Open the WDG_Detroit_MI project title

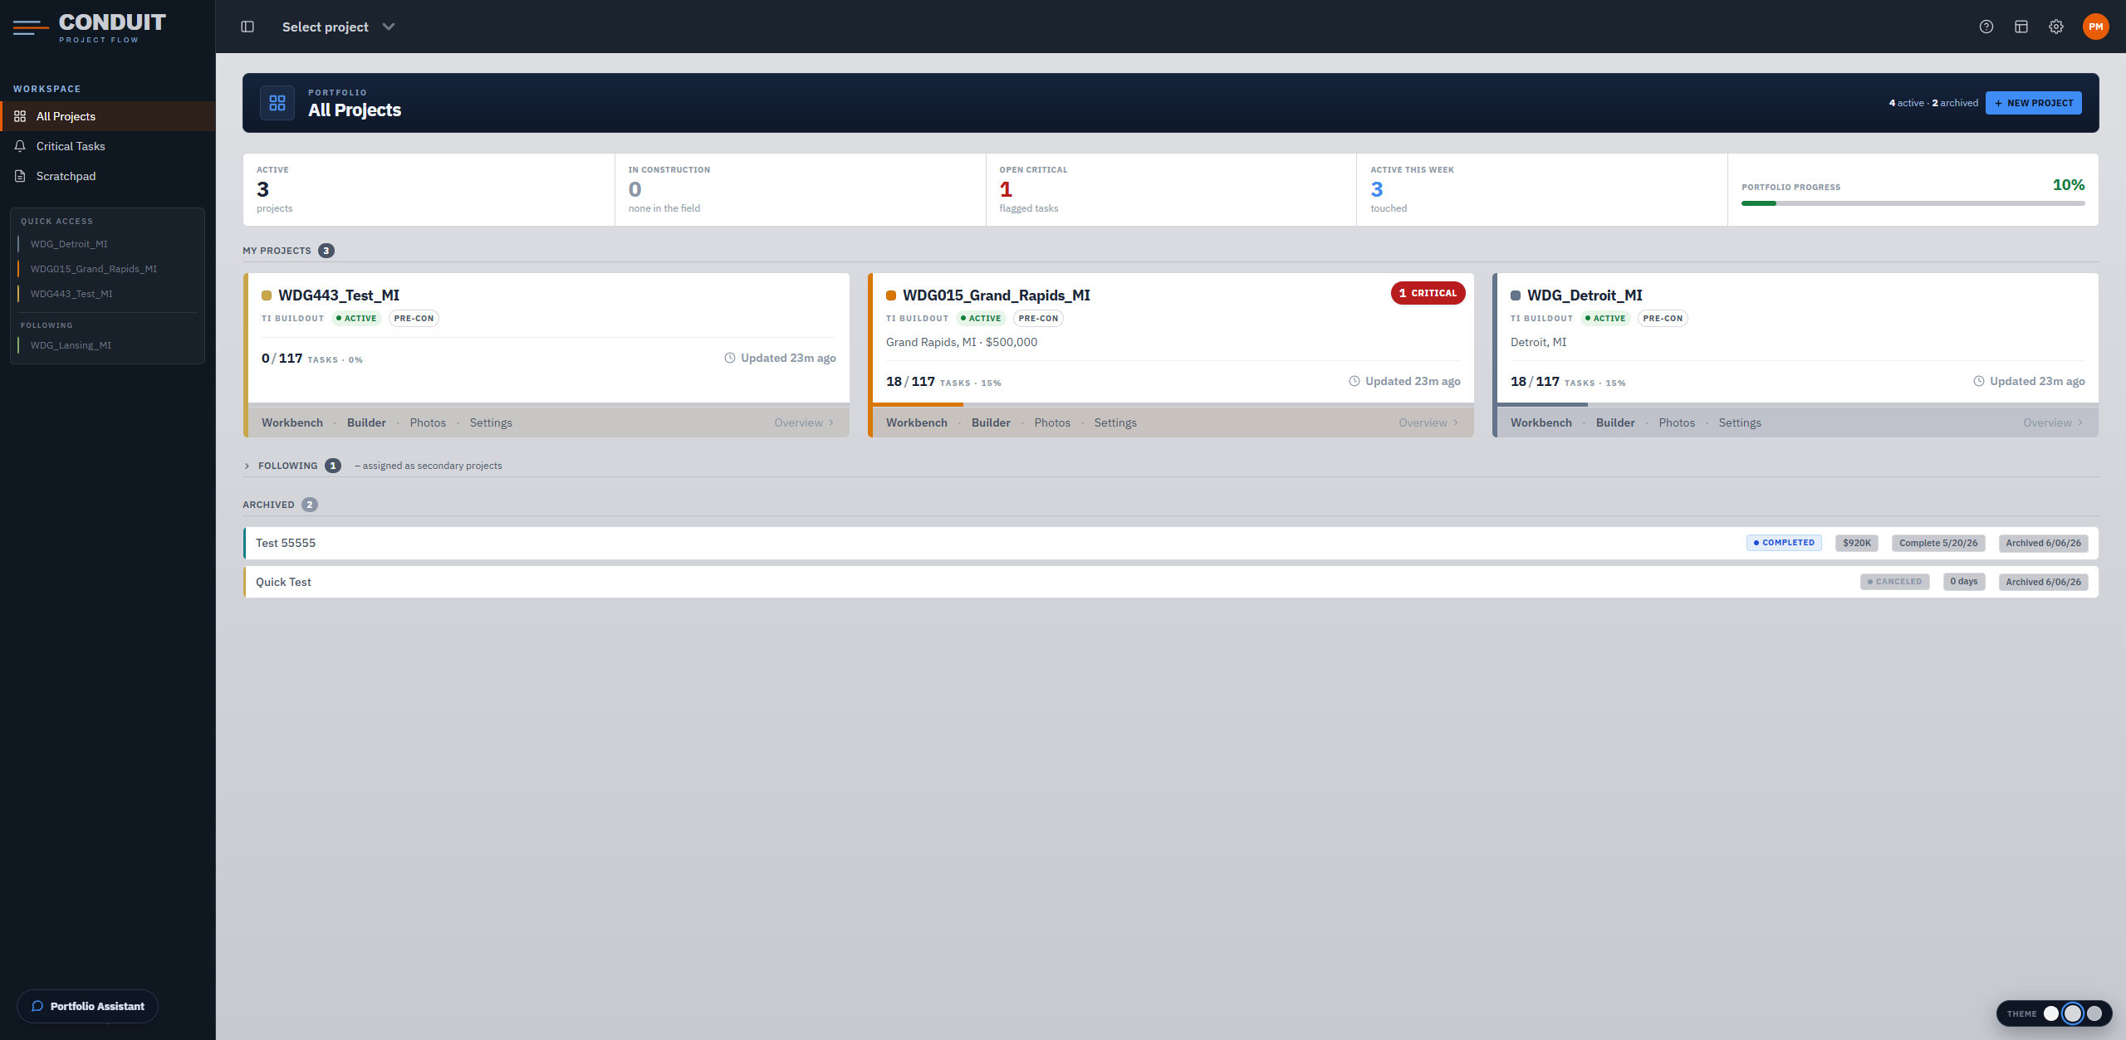click(1585, 295)
